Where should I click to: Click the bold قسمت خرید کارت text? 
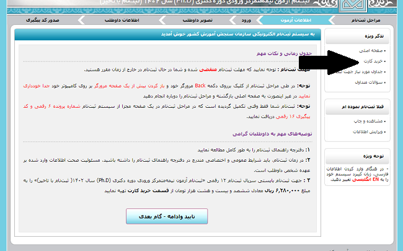[148, 191]
